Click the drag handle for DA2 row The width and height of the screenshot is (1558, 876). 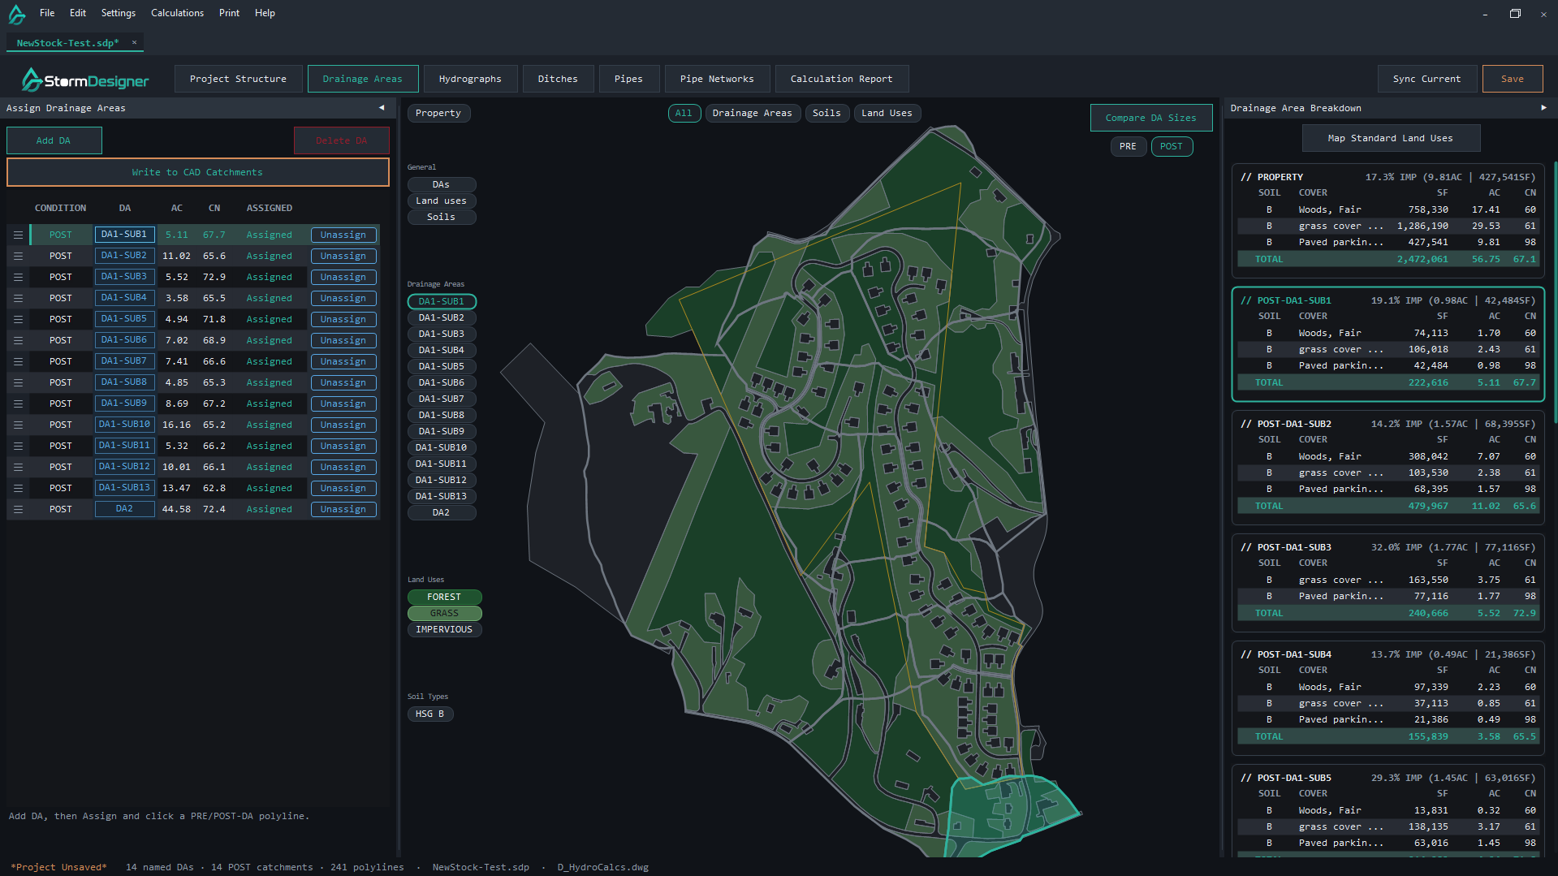pos(18,509)
